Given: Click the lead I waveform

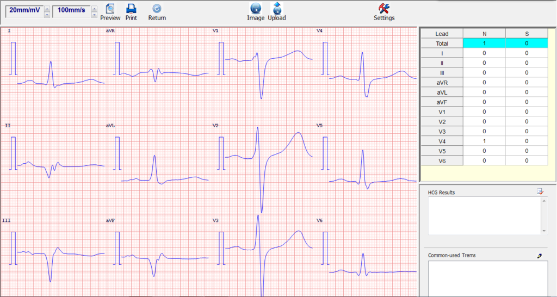Looking at the screenshot, I should click(61, 75).
